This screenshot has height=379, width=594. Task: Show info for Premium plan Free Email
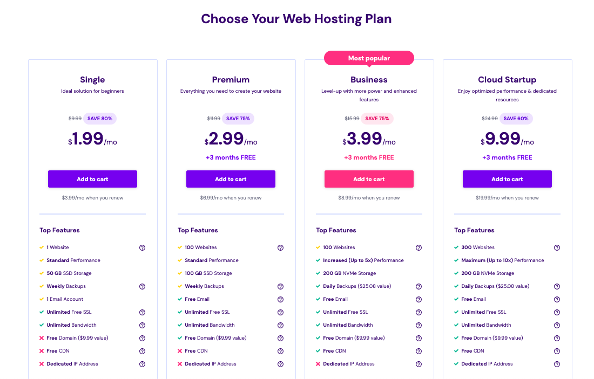(x=280, y=300)
